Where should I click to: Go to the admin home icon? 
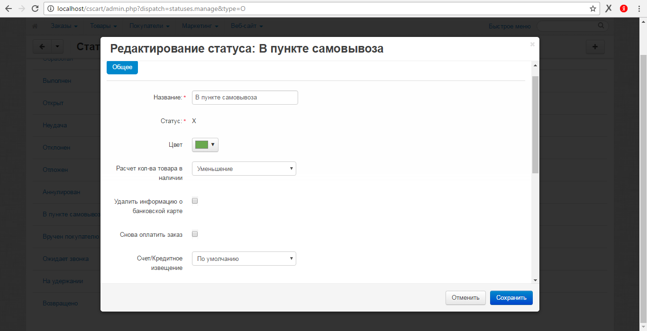(35, 26)
